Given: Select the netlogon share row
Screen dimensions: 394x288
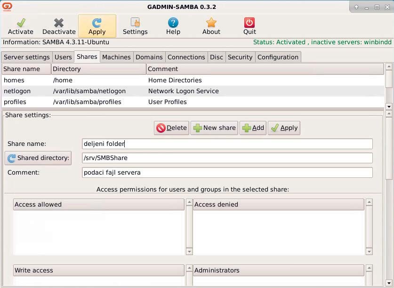Looking at the screenshot, I should [193, 91].
